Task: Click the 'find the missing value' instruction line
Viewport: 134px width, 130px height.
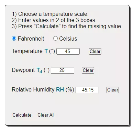Action: click(67, 26)
